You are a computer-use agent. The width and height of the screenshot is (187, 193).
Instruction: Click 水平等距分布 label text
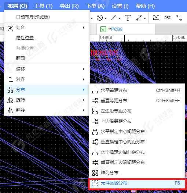click(x=114, y=90)
